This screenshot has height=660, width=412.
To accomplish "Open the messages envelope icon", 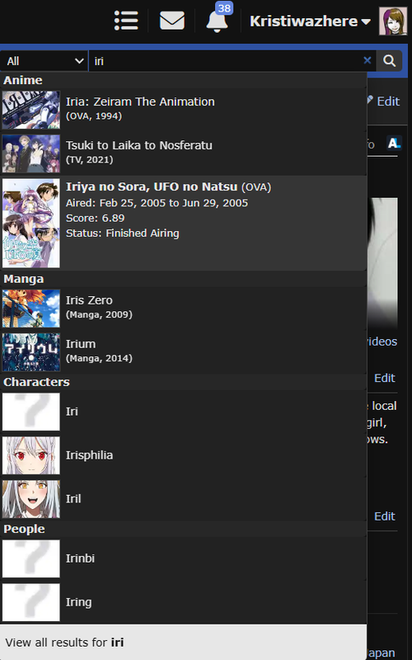I will coord(172,20).
